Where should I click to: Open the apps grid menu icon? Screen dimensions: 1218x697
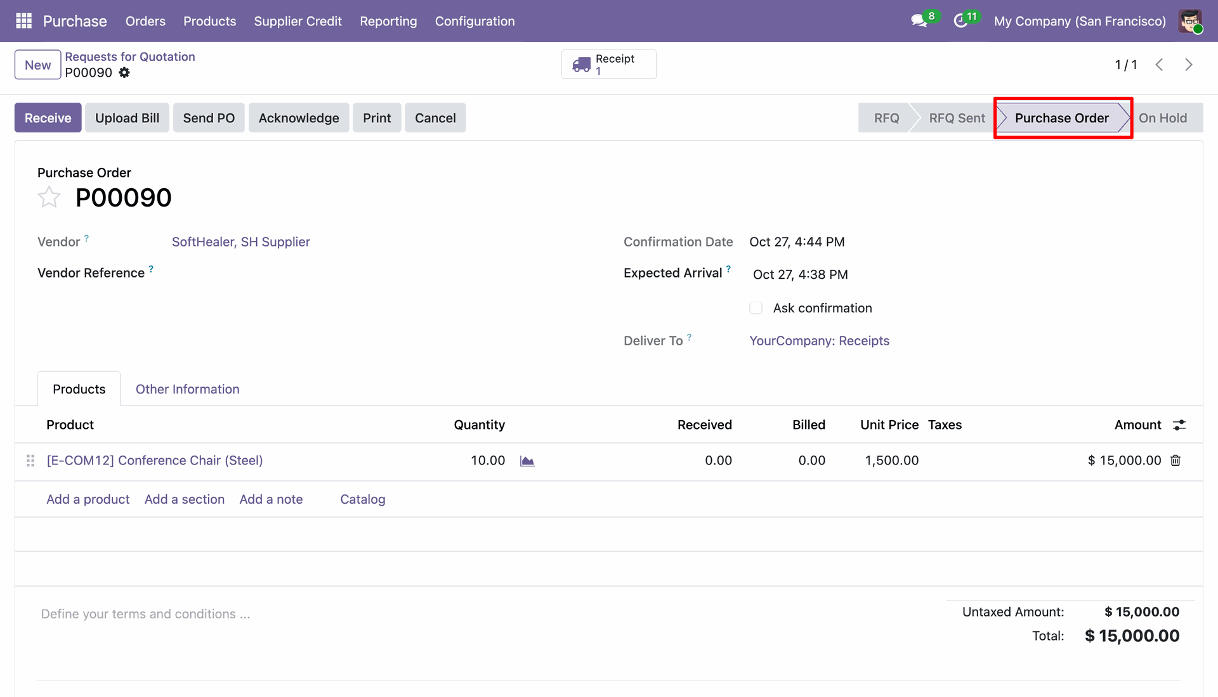point(23,21)
